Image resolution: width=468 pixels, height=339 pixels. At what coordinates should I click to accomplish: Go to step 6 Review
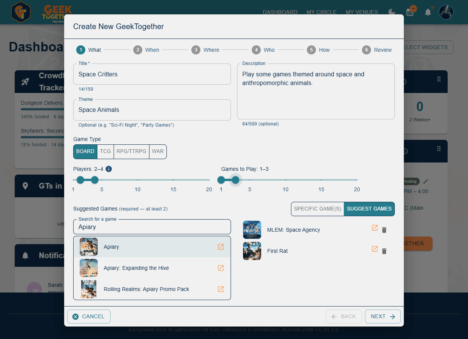(377, 50)
